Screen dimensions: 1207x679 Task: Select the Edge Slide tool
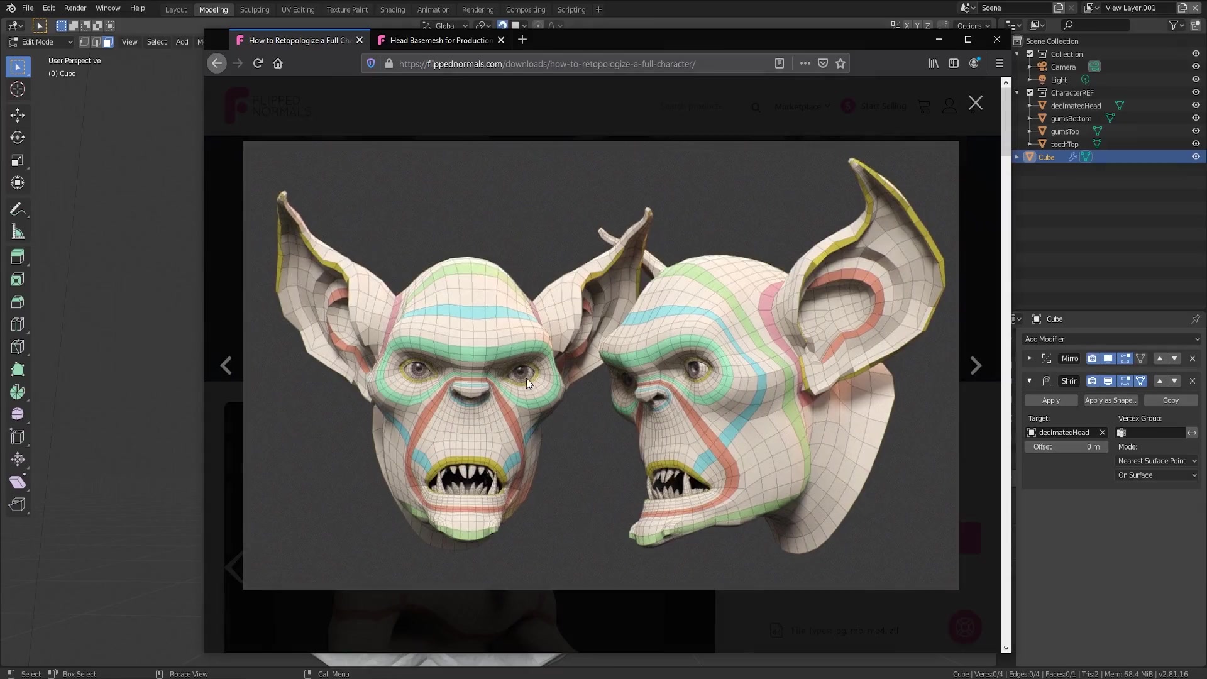18,437
